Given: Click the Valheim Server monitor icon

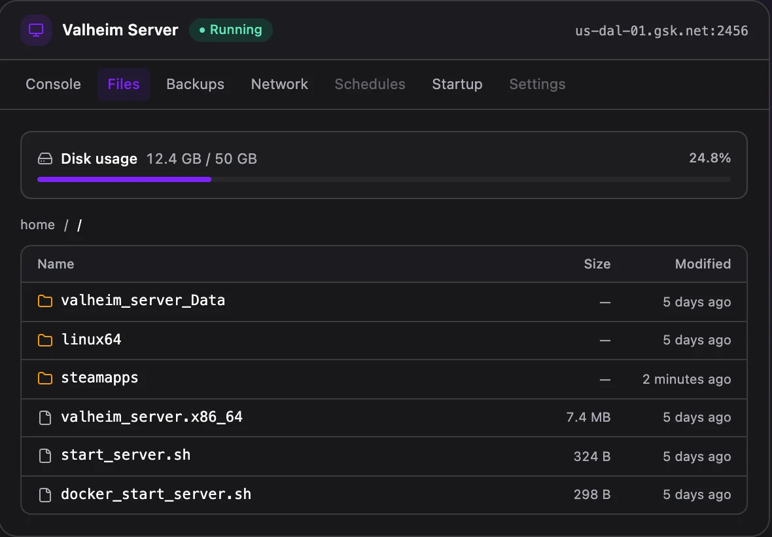Looking at the screenshot, I should point(36,30).
